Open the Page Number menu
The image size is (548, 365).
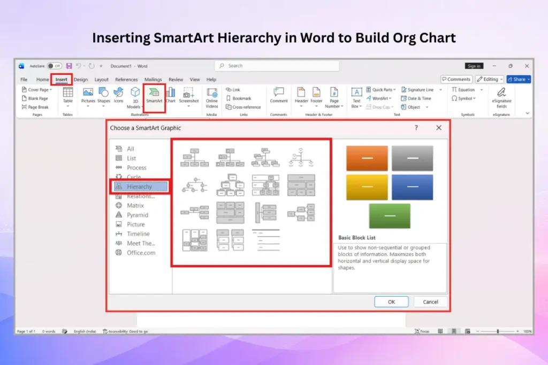click(x=334, y=98)
